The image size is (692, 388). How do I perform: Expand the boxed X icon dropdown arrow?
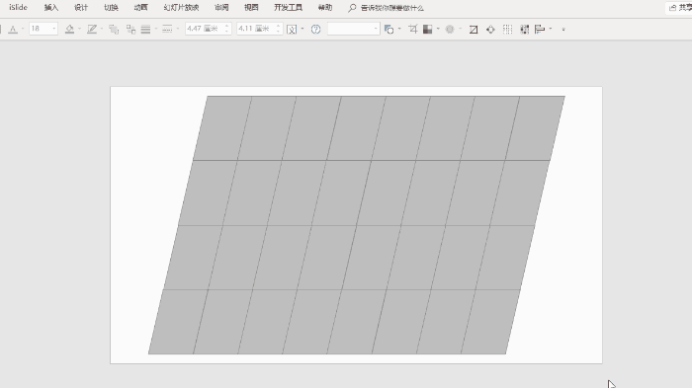pyautogui.click(x=303, y=29)
